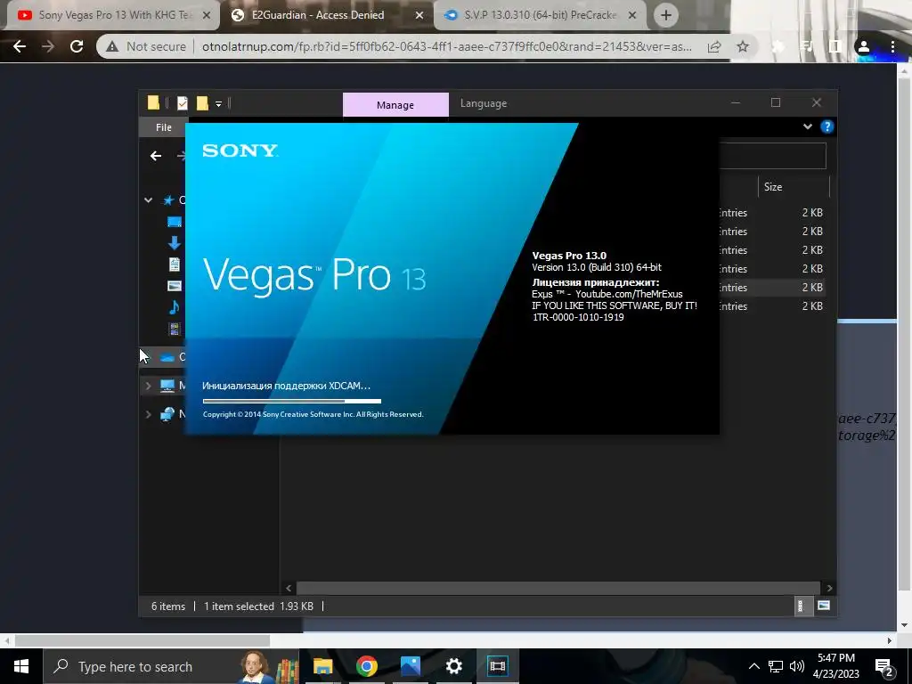Open Settings gear from taskbar

pos(453,666)
